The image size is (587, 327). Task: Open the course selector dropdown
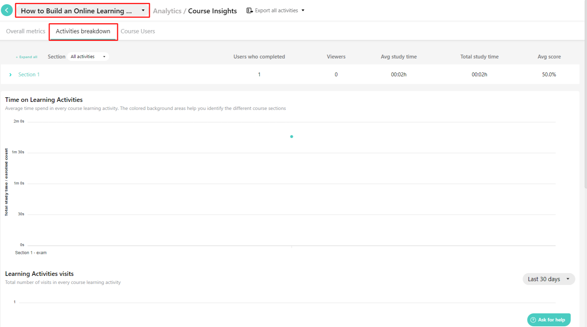pos(82,11)
